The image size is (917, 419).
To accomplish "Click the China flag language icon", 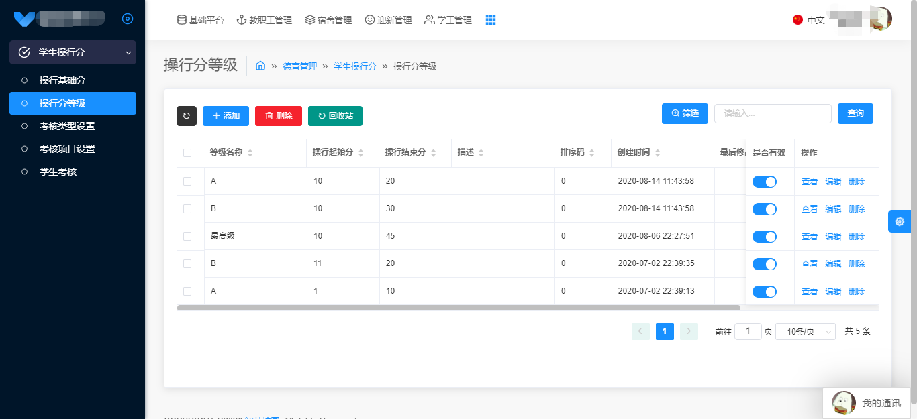I will [798, 20].
